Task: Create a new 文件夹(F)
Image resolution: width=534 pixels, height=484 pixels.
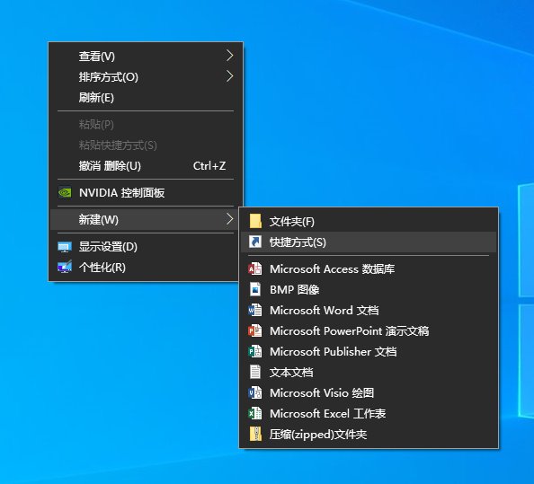Action: (369, 222)
